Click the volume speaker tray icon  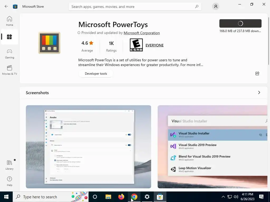pyautogui.click(x=236, y=197)
